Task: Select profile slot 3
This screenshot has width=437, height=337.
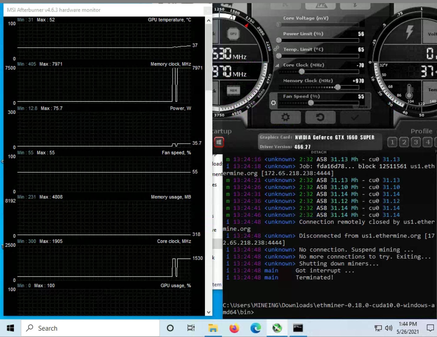Action: click(x=416, y=142)
